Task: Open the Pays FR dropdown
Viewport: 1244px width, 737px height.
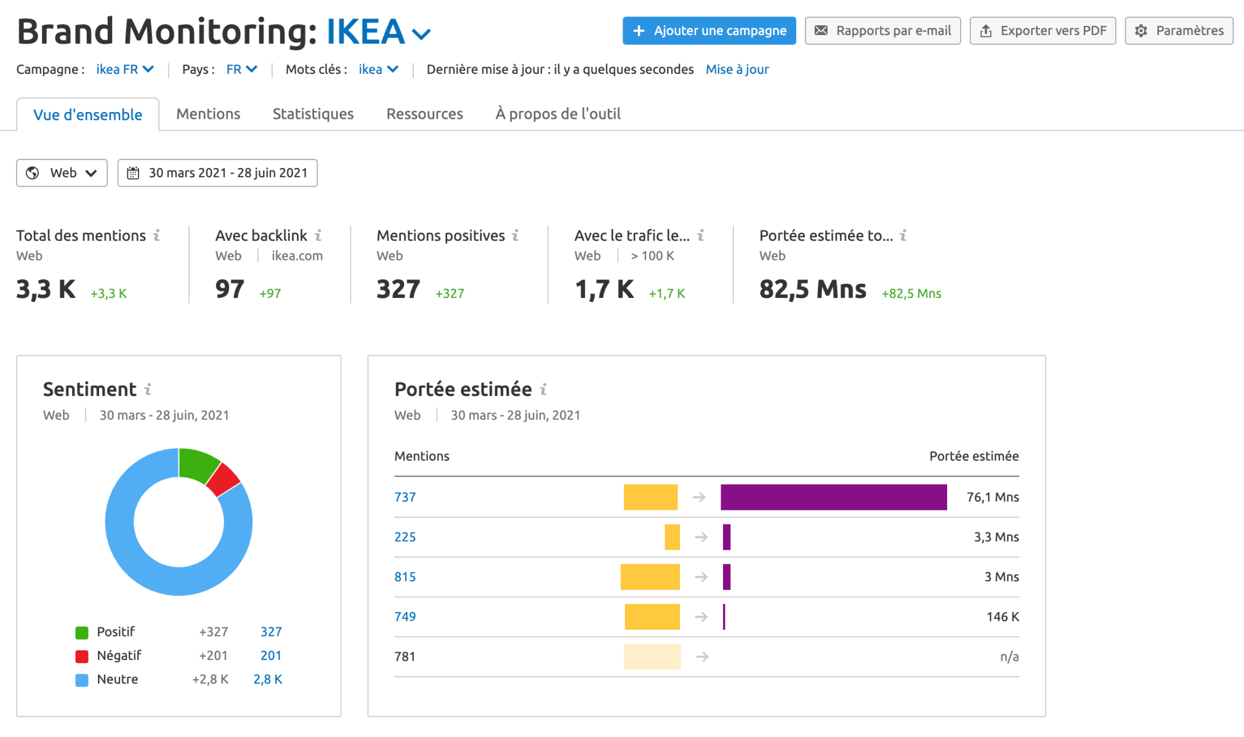Action: point(241,70)
